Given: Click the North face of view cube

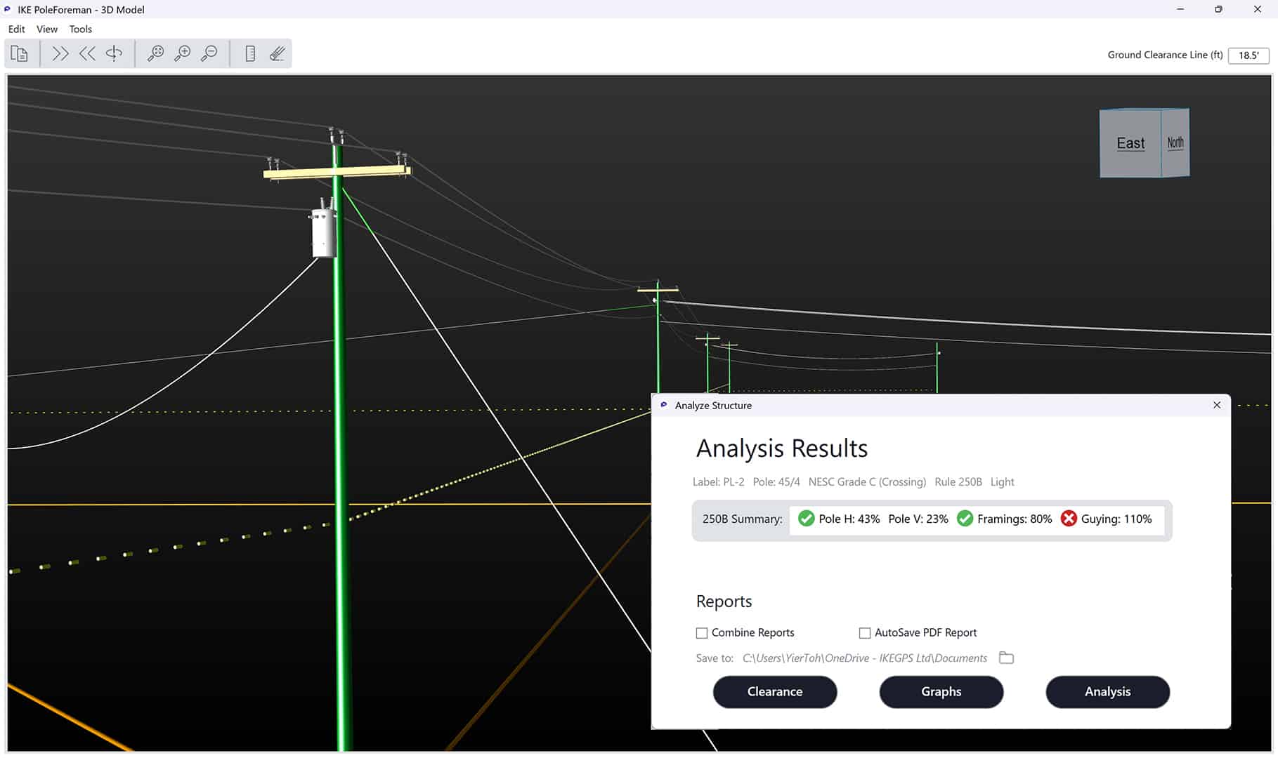Looking at the screenshot, I should coord(1175,142).
